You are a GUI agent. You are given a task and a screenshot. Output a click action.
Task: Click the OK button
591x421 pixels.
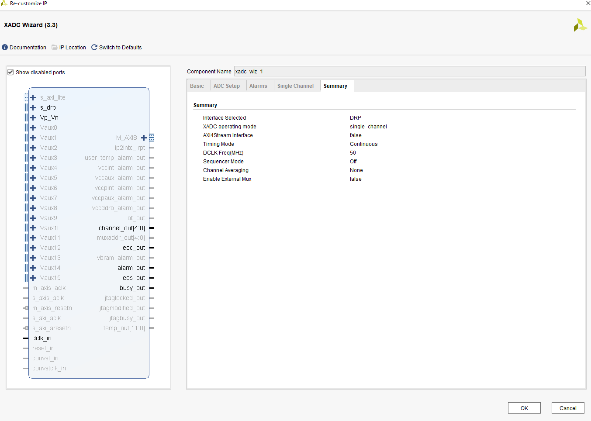click(x=524, y=408)
